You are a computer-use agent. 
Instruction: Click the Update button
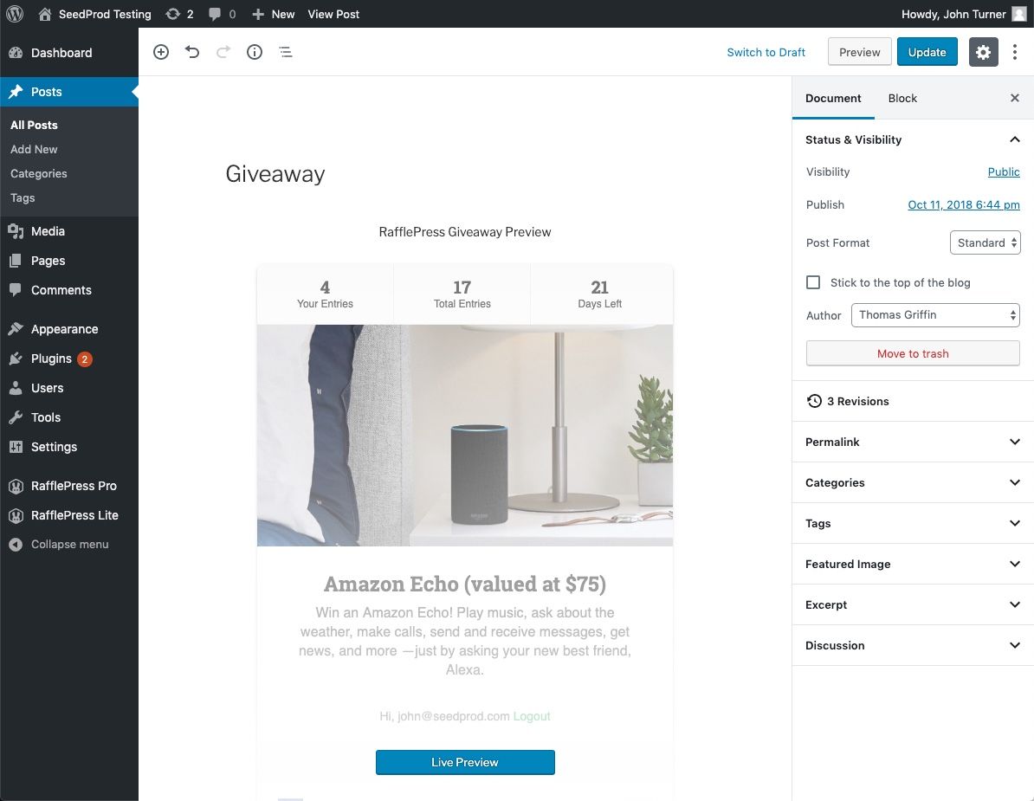click(927, 52)
